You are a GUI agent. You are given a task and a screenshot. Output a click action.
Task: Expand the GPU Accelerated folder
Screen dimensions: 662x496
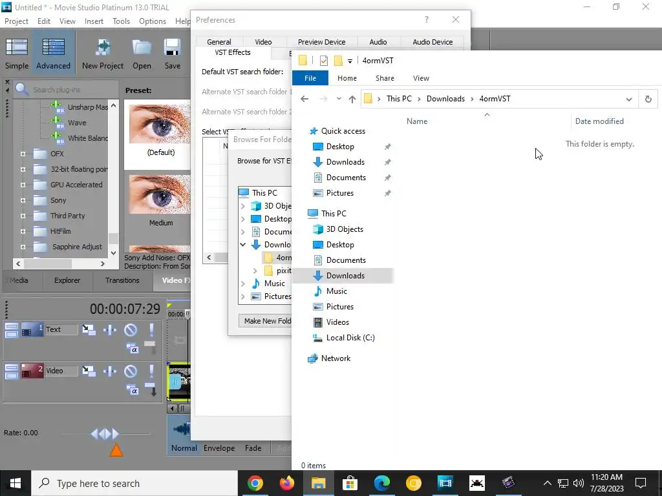point(23,185)
